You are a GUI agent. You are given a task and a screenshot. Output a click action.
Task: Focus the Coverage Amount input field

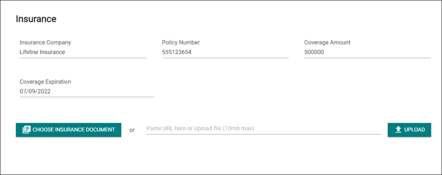tap(367, 52)
